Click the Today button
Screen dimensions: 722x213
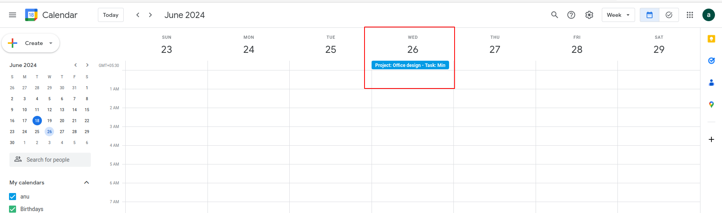pos(110,15)
